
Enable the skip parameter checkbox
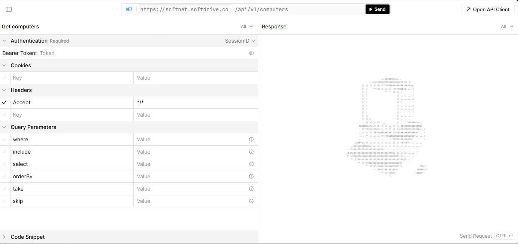click(4, 201)
